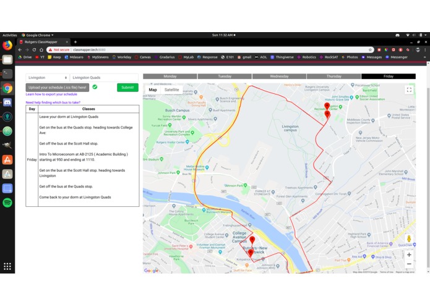Open the Chrome three-dot menu
Viewport: 430px width, 305px height.
point(425,50)
